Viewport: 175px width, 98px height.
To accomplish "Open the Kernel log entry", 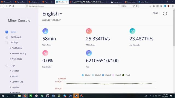I will (x=14, y=76).
